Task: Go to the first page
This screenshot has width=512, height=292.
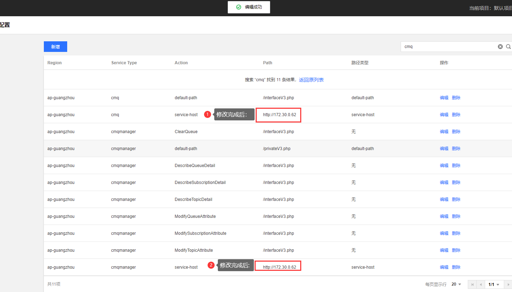Action: 472,284
